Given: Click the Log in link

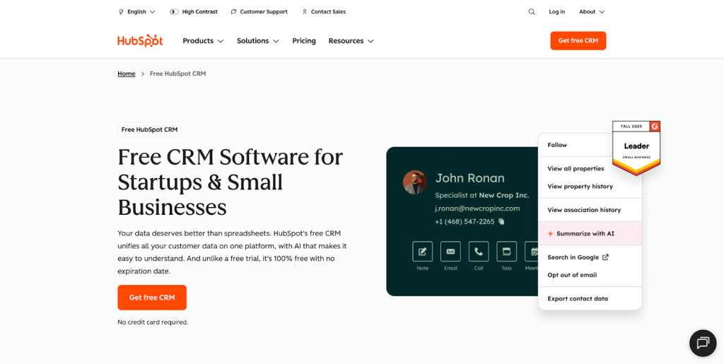Looking at the screenshot, I should (557, 12).
